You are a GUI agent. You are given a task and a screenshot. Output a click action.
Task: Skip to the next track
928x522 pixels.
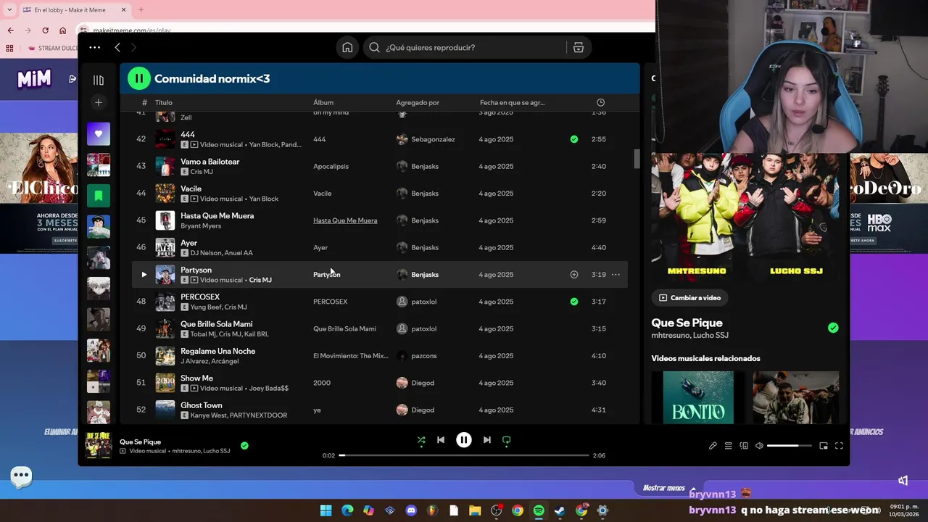(486, 439)
